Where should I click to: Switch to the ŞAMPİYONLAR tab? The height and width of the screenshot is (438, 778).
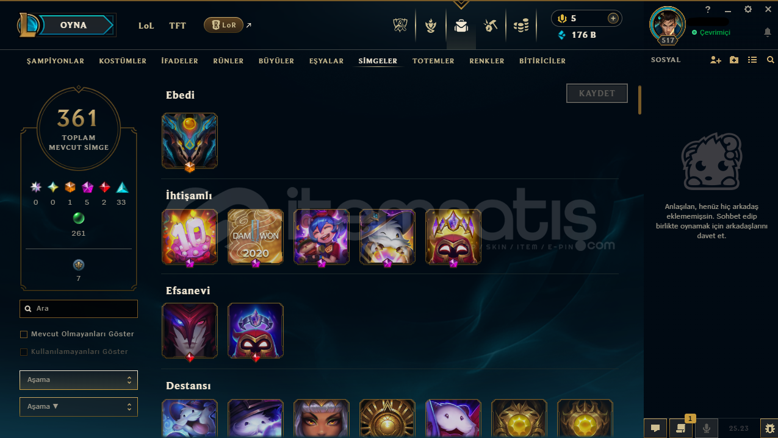[56, 61]
